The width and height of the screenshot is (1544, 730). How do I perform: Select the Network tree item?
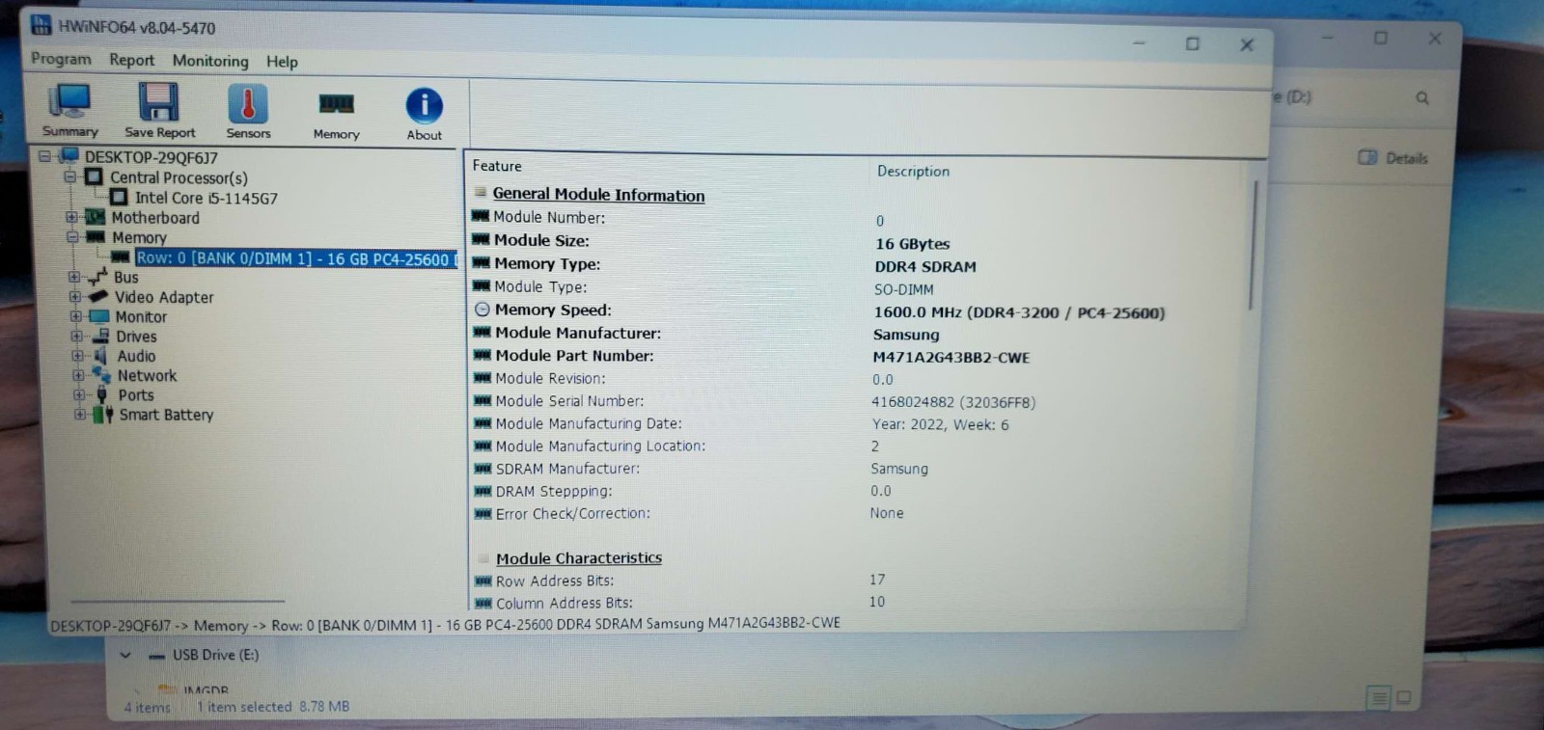point(147,376)
